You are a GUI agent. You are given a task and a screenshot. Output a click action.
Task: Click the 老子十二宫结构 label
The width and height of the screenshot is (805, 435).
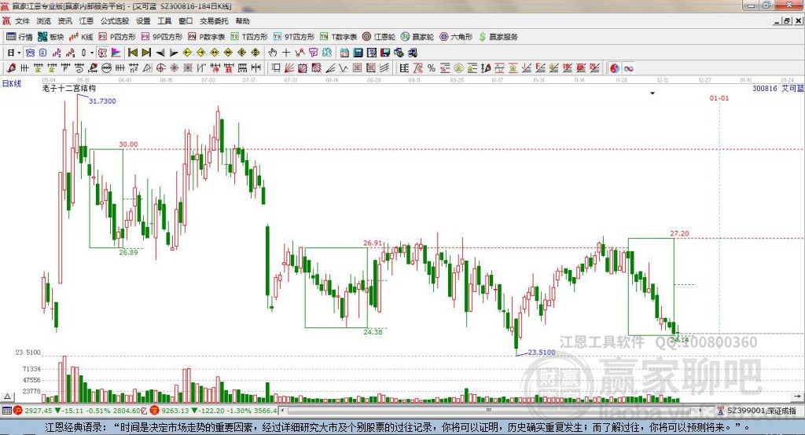(69, 88)
